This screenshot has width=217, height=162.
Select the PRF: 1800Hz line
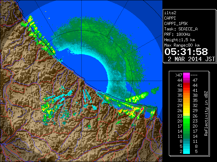(177, 34)
